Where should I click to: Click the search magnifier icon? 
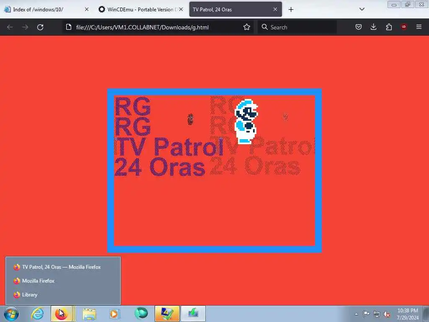coord(265,27)
